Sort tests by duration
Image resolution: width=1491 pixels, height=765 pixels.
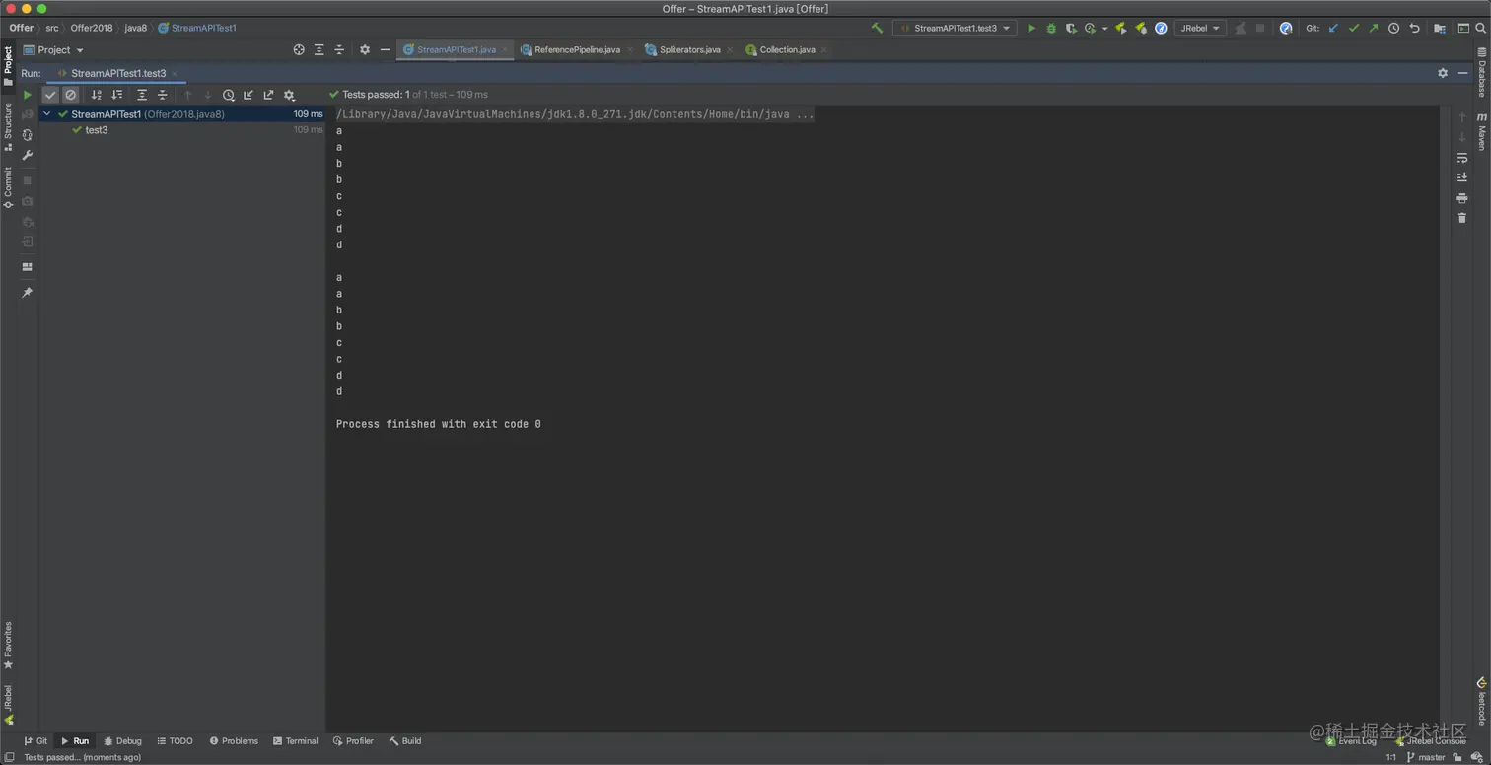(117, 95)
